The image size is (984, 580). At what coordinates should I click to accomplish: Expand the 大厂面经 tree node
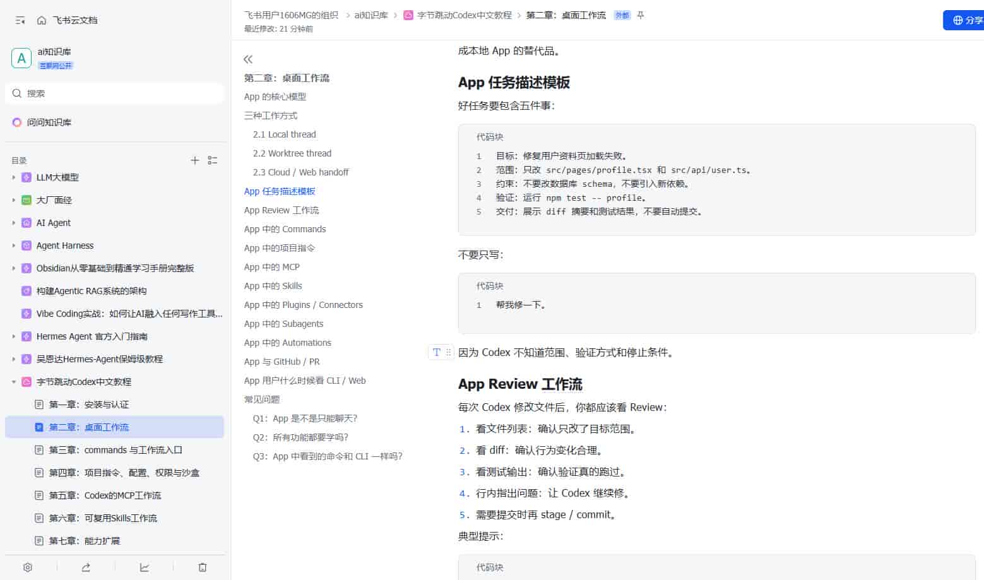(14, 200)
